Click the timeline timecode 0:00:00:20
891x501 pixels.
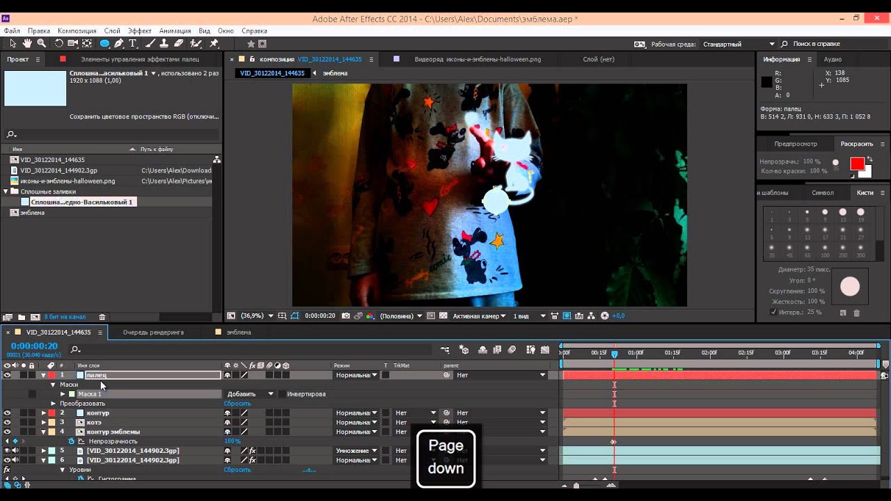34,346
